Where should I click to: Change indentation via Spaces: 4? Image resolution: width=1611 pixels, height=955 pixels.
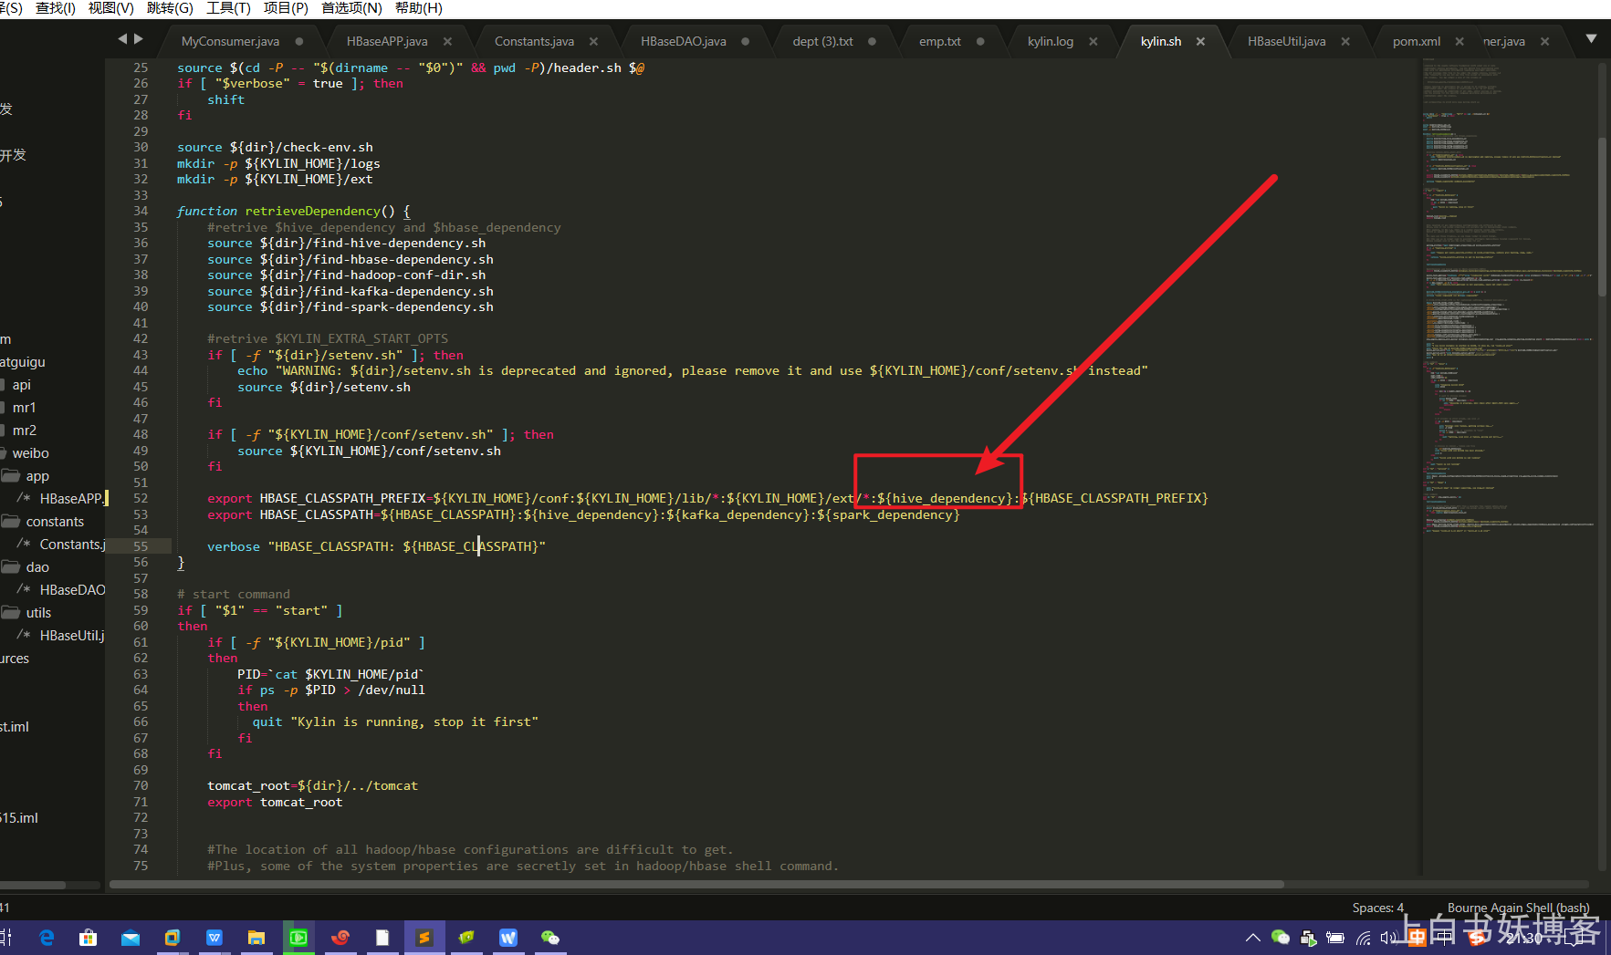coord(1377,908)
